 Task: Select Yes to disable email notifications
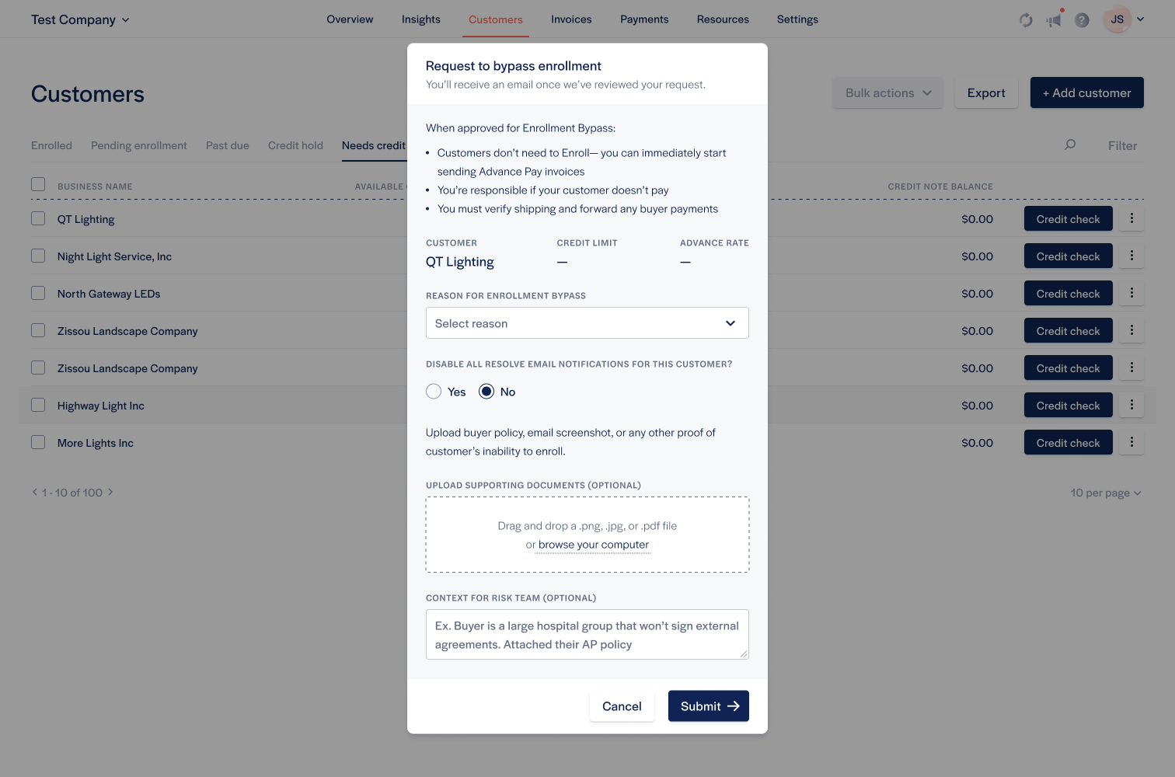434,392
